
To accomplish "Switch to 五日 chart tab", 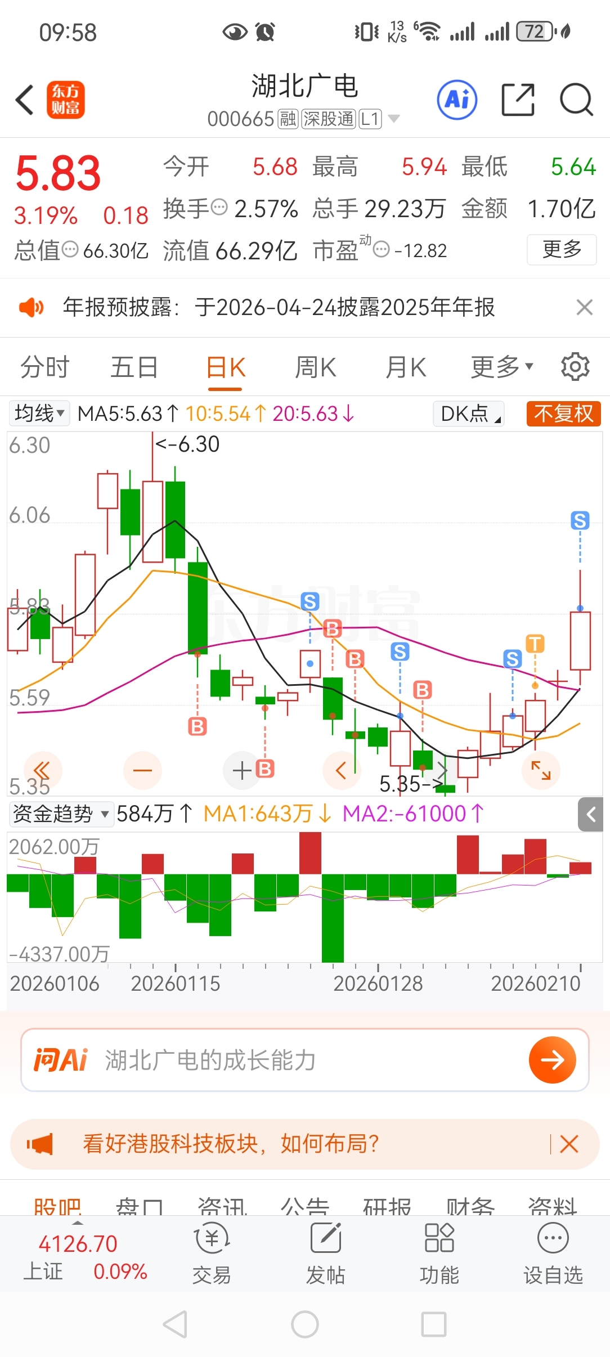I will (134, 367).
